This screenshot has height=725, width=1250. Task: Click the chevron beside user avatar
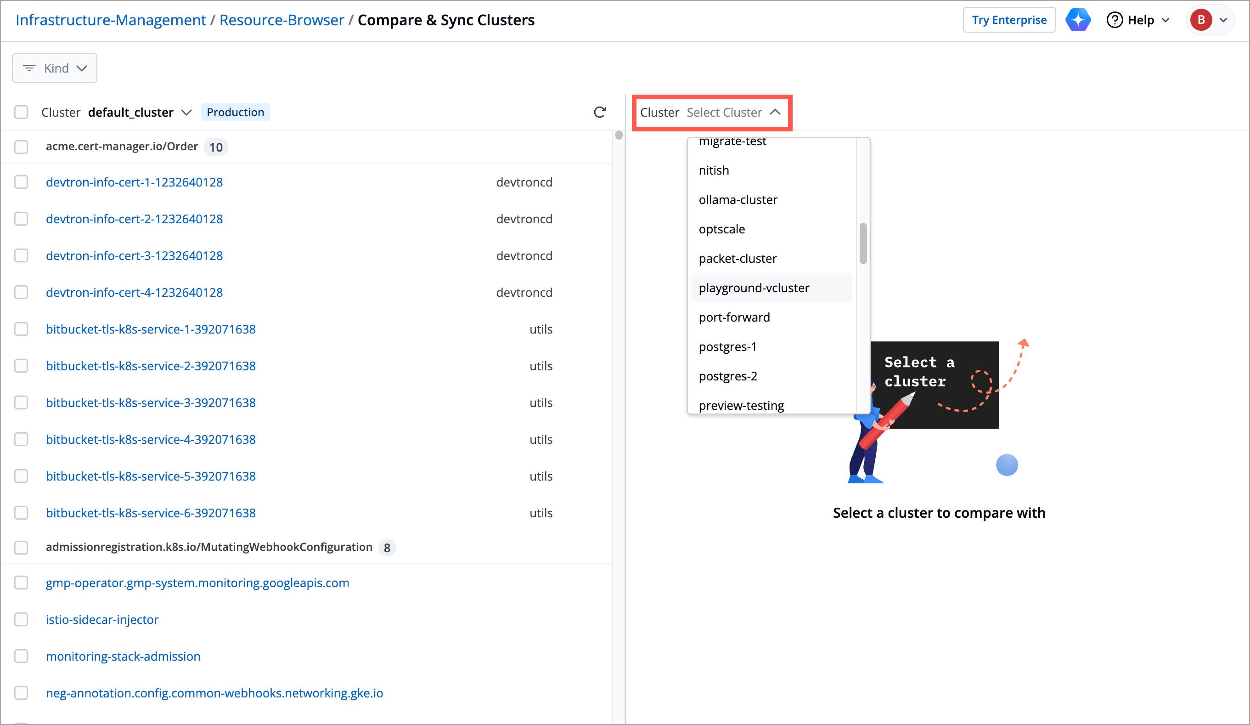tap(1223, 20)
